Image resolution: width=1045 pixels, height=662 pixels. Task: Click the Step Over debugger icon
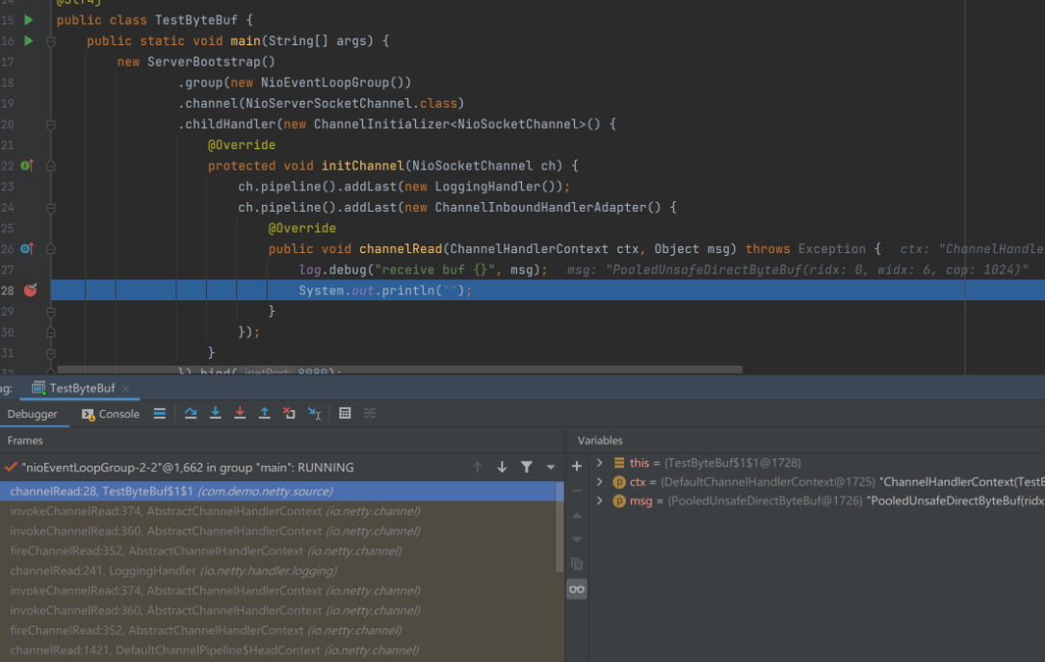pos(191,414)
